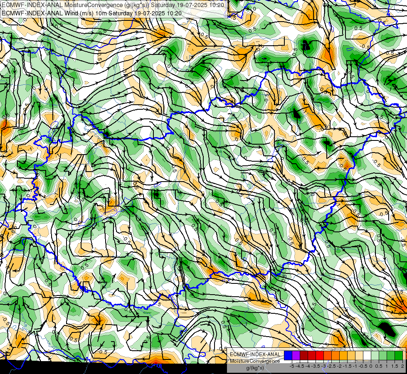Screen dimensions: 407x374
Task: Click the darkest red swatch next to purple
Action: (304, 356)
